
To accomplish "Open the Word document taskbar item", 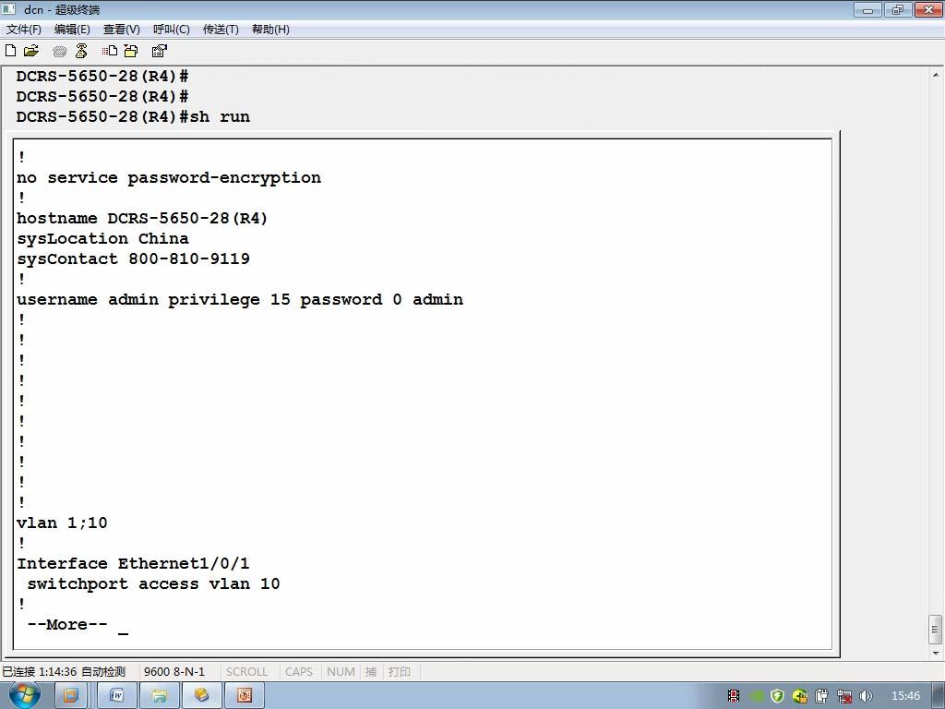I will click(x=116, y=696).
